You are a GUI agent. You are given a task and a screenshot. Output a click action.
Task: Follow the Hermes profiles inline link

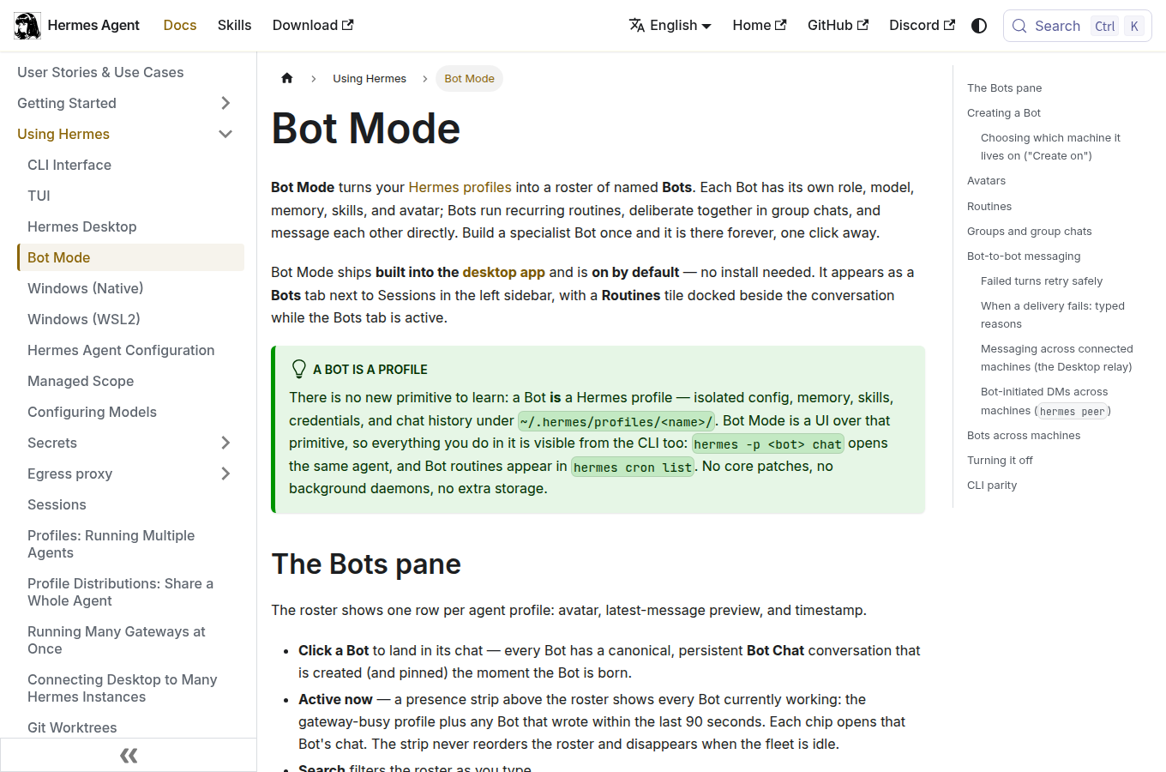pos(460,187)
